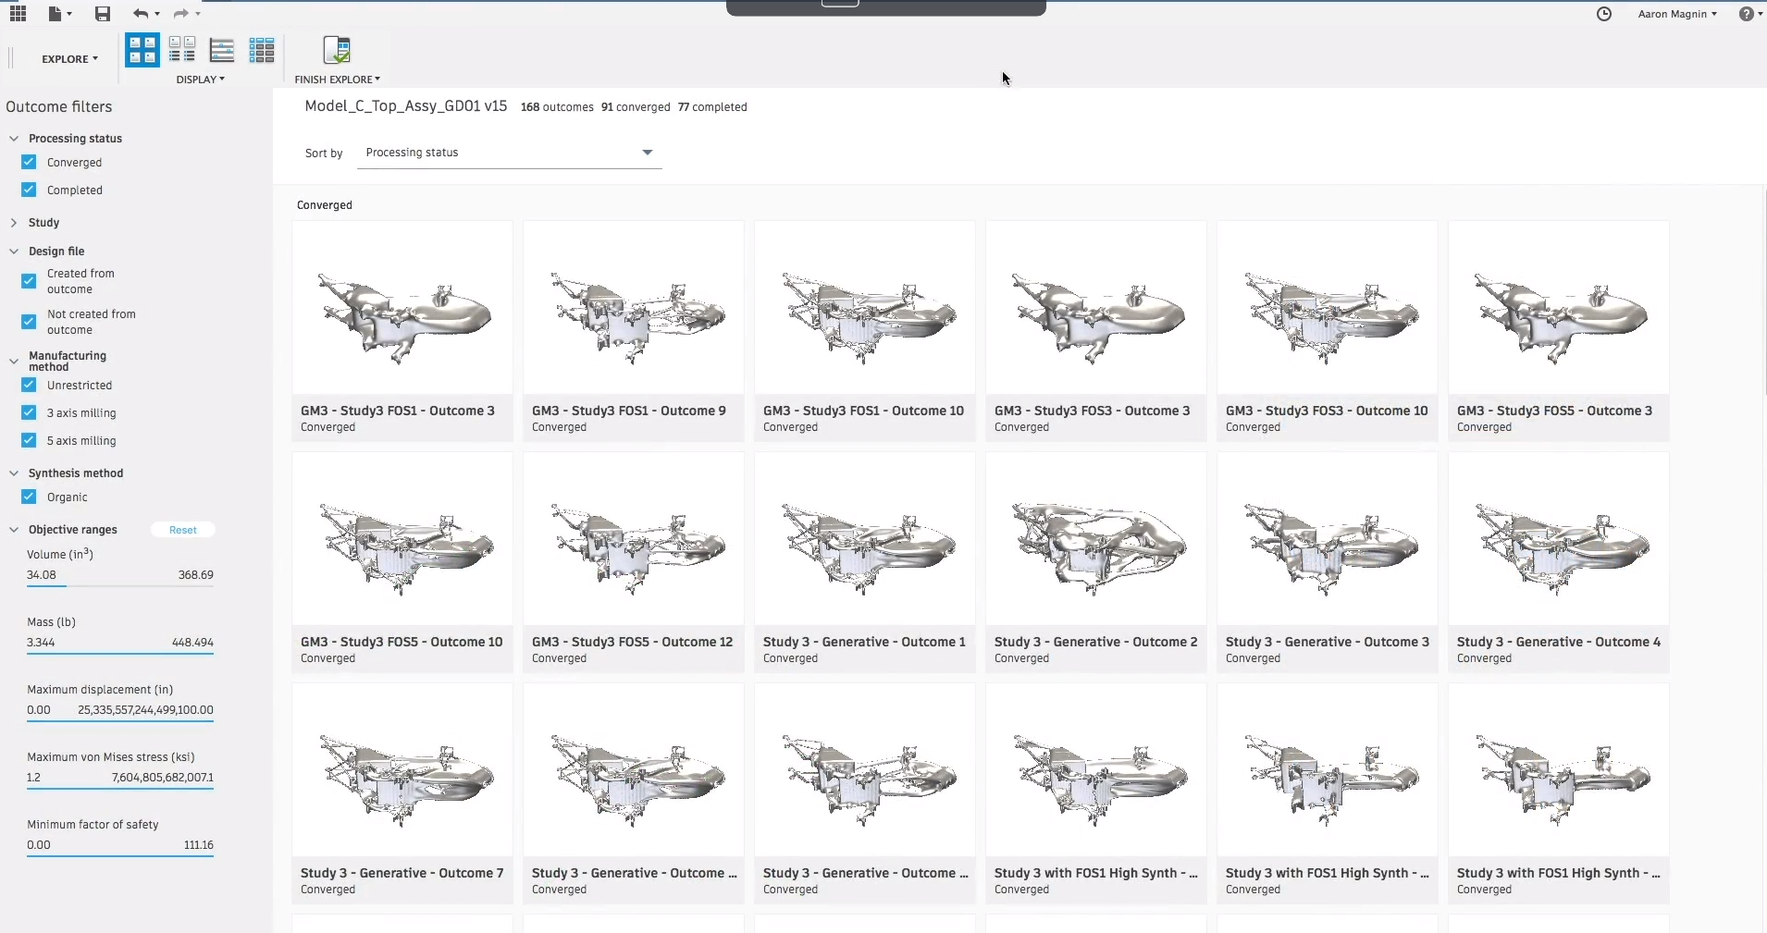Disable the 3 axis milling filter
1767x933 pixels.
tap(29, 412)
